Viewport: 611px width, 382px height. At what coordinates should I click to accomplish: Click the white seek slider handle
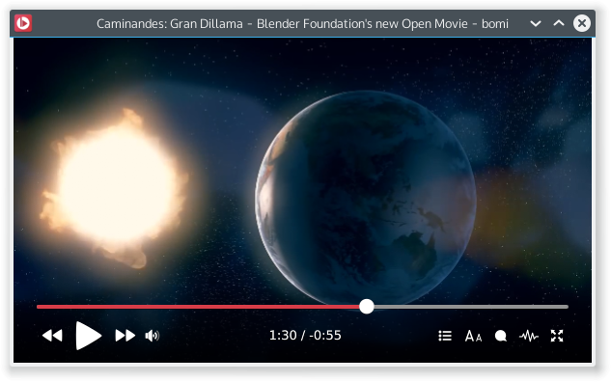click(x=366, y=307)
